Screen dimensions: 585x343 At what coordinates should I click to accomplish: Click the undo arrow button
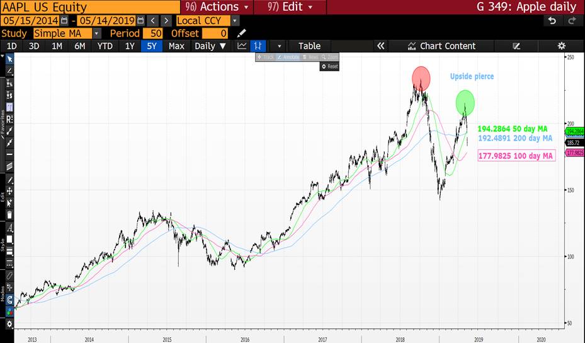[x=552, y=21]
